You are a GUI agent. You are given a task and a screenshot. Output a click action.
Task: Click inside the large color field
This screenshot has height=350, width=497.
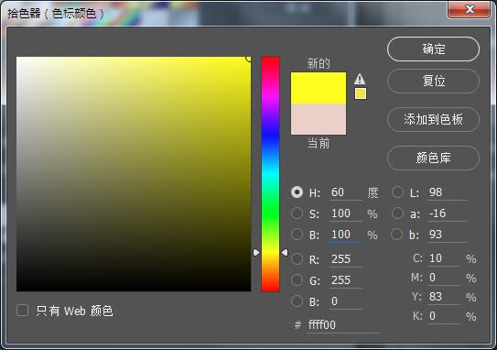coord(134,174)
